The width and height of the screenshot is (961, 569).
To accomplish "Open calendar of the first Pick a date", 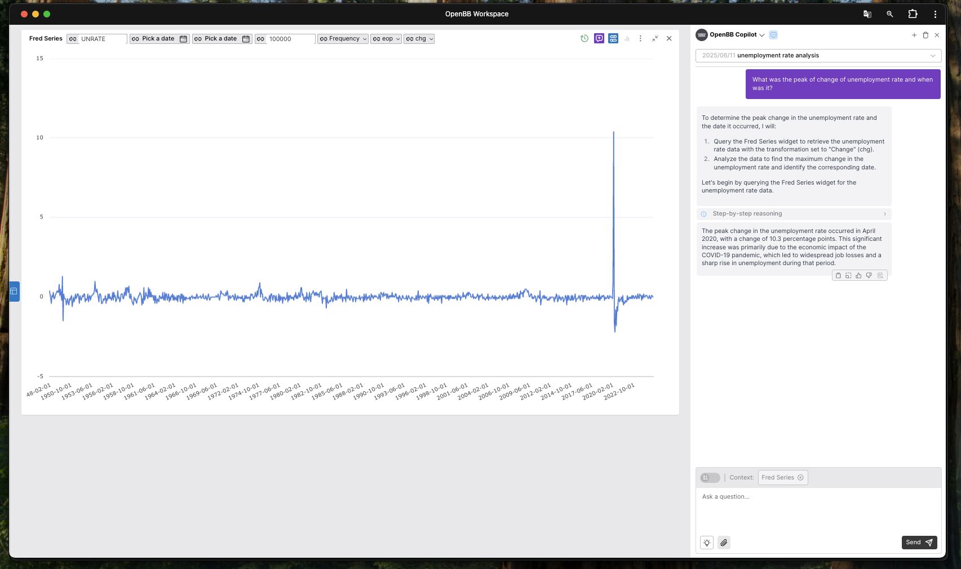I will click(183, 39).
